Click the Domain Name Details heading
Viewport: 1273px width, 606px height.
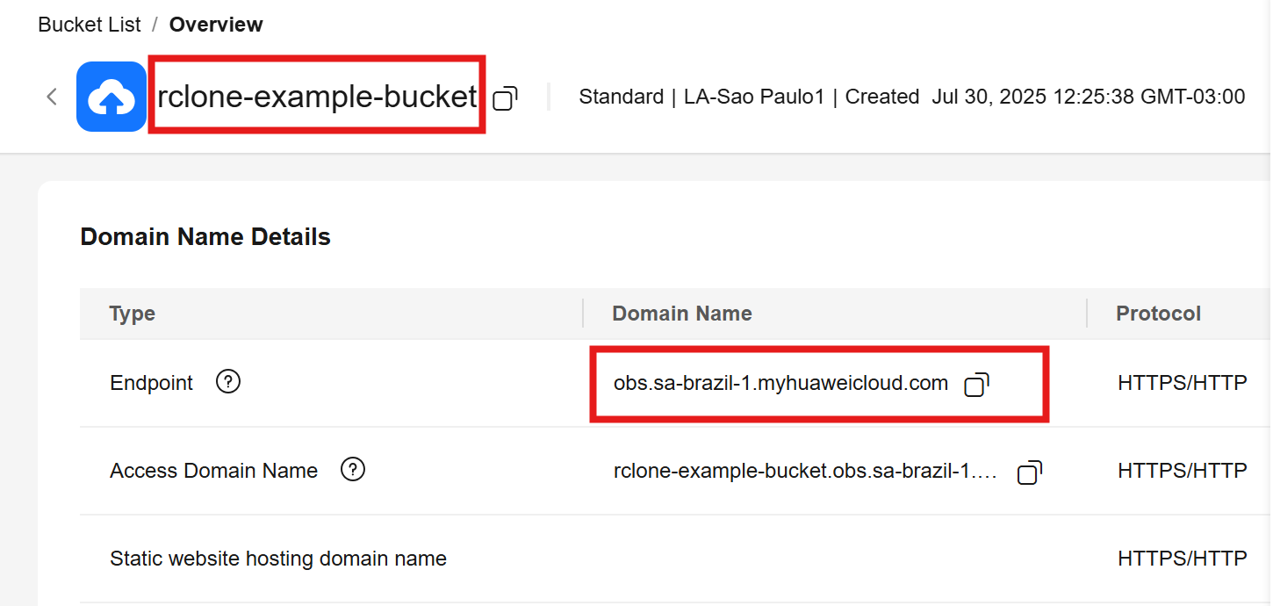click(x=205, y=236)
